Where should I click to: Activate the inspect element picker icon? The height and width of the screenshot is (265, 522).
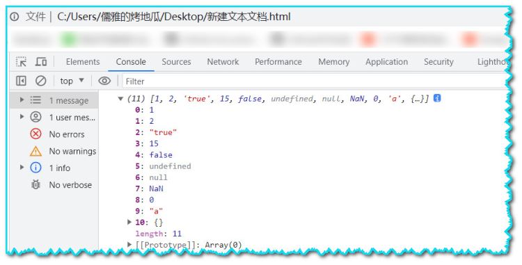(21, 62)
